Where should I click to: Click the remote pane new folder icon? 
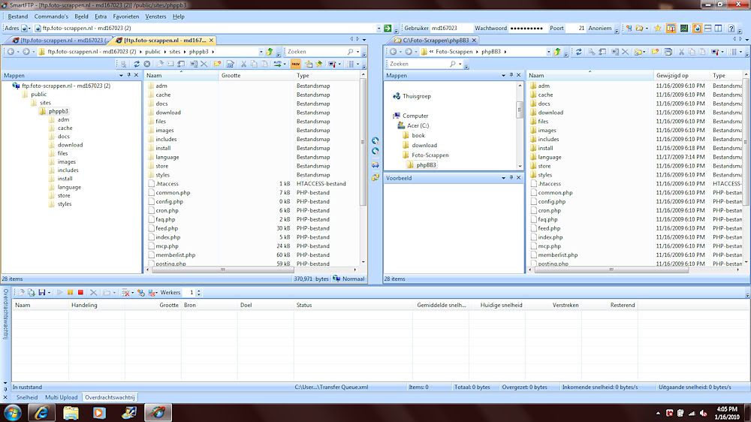pyautogui.click(x=218, y=64)
